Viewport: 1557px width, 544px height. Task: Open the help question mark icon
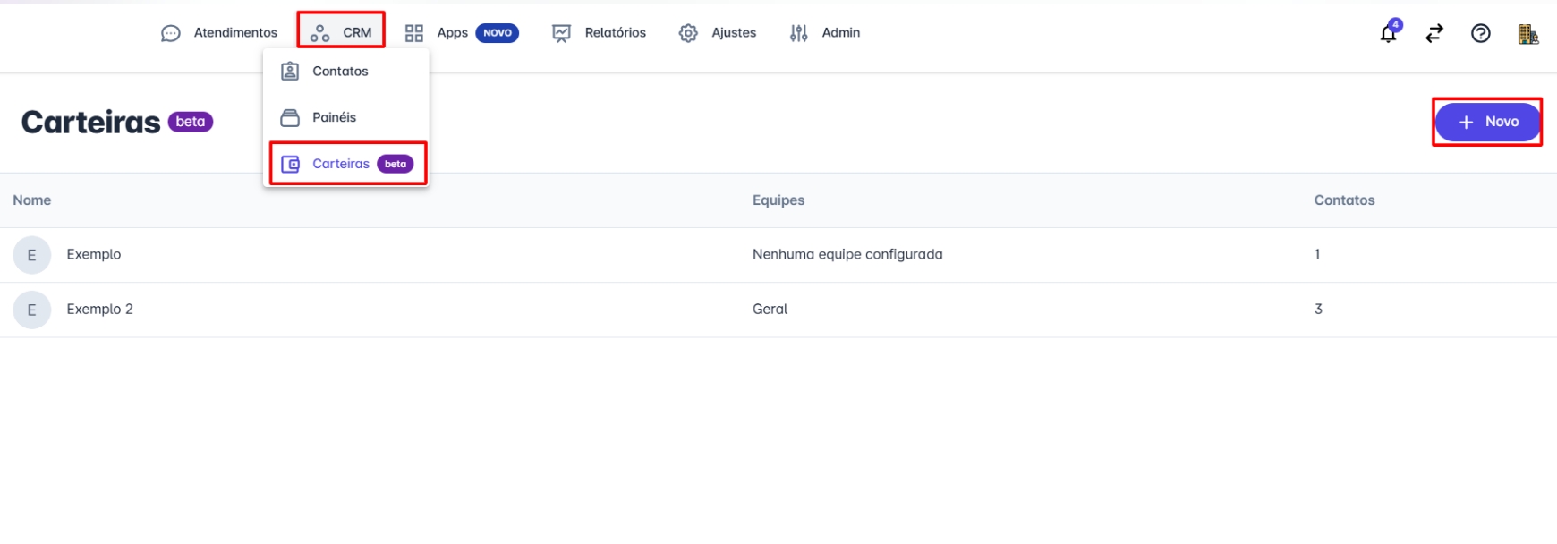[x=1481, y=33]
